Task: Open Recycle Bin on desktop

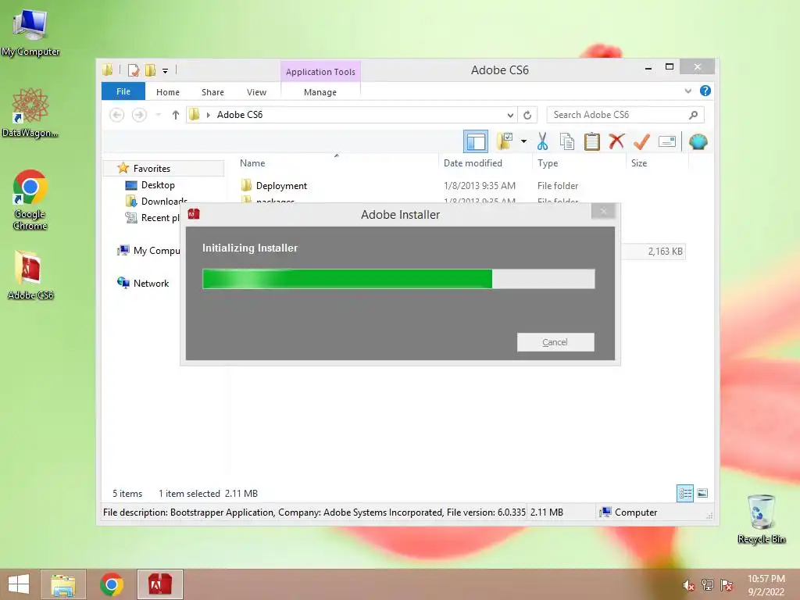Action: coord(761,519)
